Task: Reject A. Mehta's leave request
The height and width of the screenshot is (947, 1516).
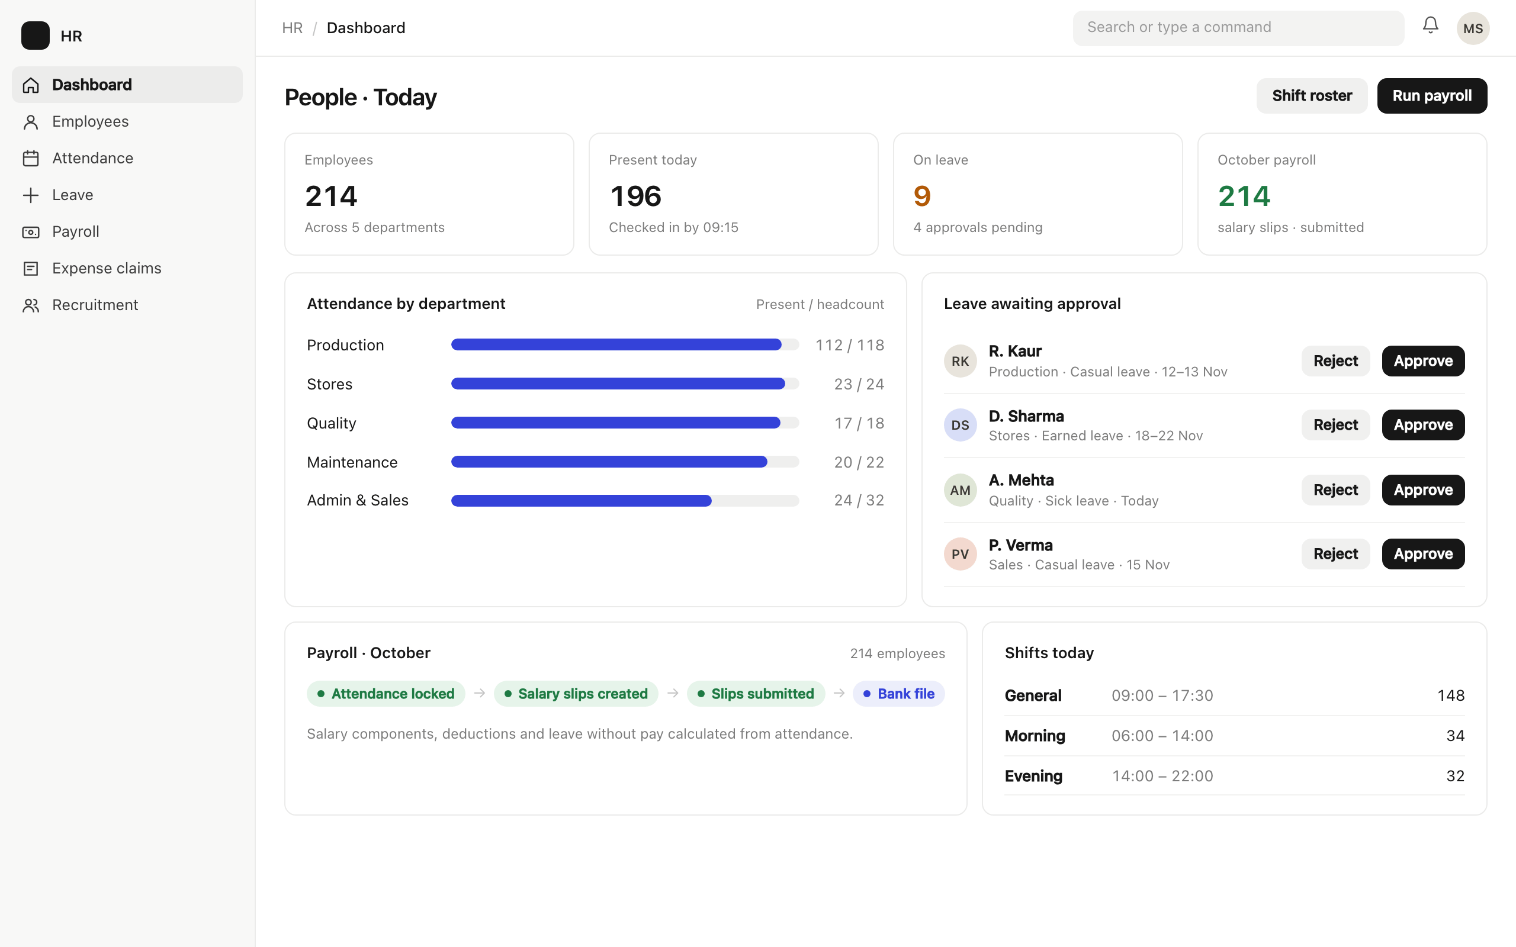Action: pyautogui.click(x=1335, y=490)
